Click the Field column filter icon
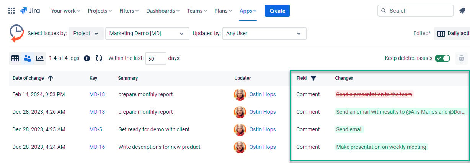 point(313,78)
